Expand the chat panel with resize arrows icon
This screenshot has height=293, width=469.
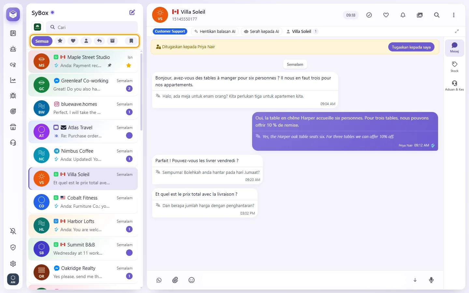point(457,31)
